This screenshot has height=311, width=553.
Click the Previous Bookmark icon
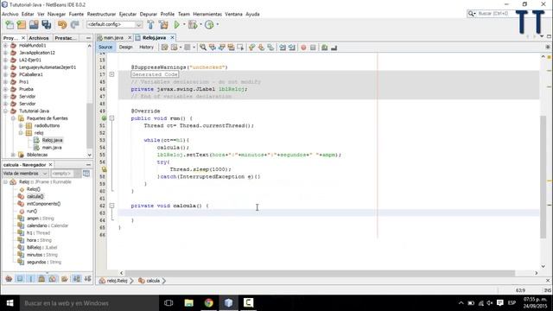251,48
